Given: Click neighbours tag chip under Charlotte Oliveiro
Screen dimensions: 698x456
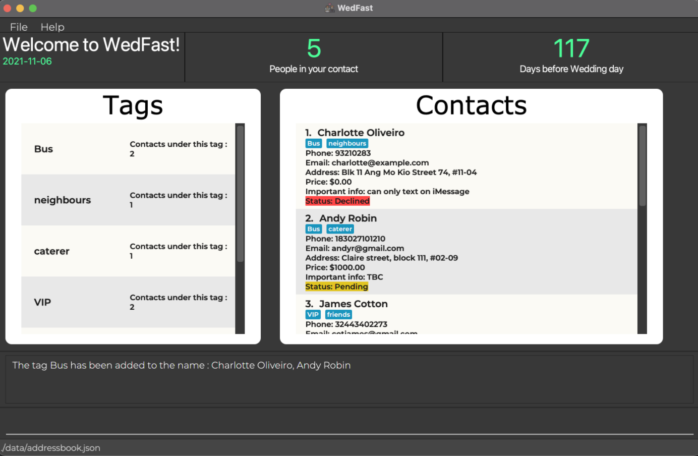Looking at the screenshot, I should pyautogui.click(x=347, y=143).
